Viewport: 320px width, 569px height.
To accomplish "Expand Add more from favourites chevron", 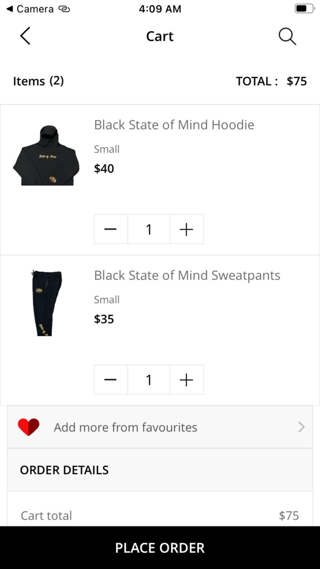I will (301, 427).
